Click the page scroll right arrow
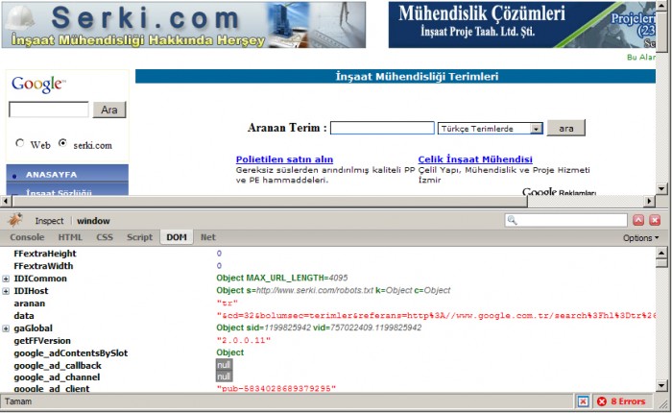 pos(649,201)
